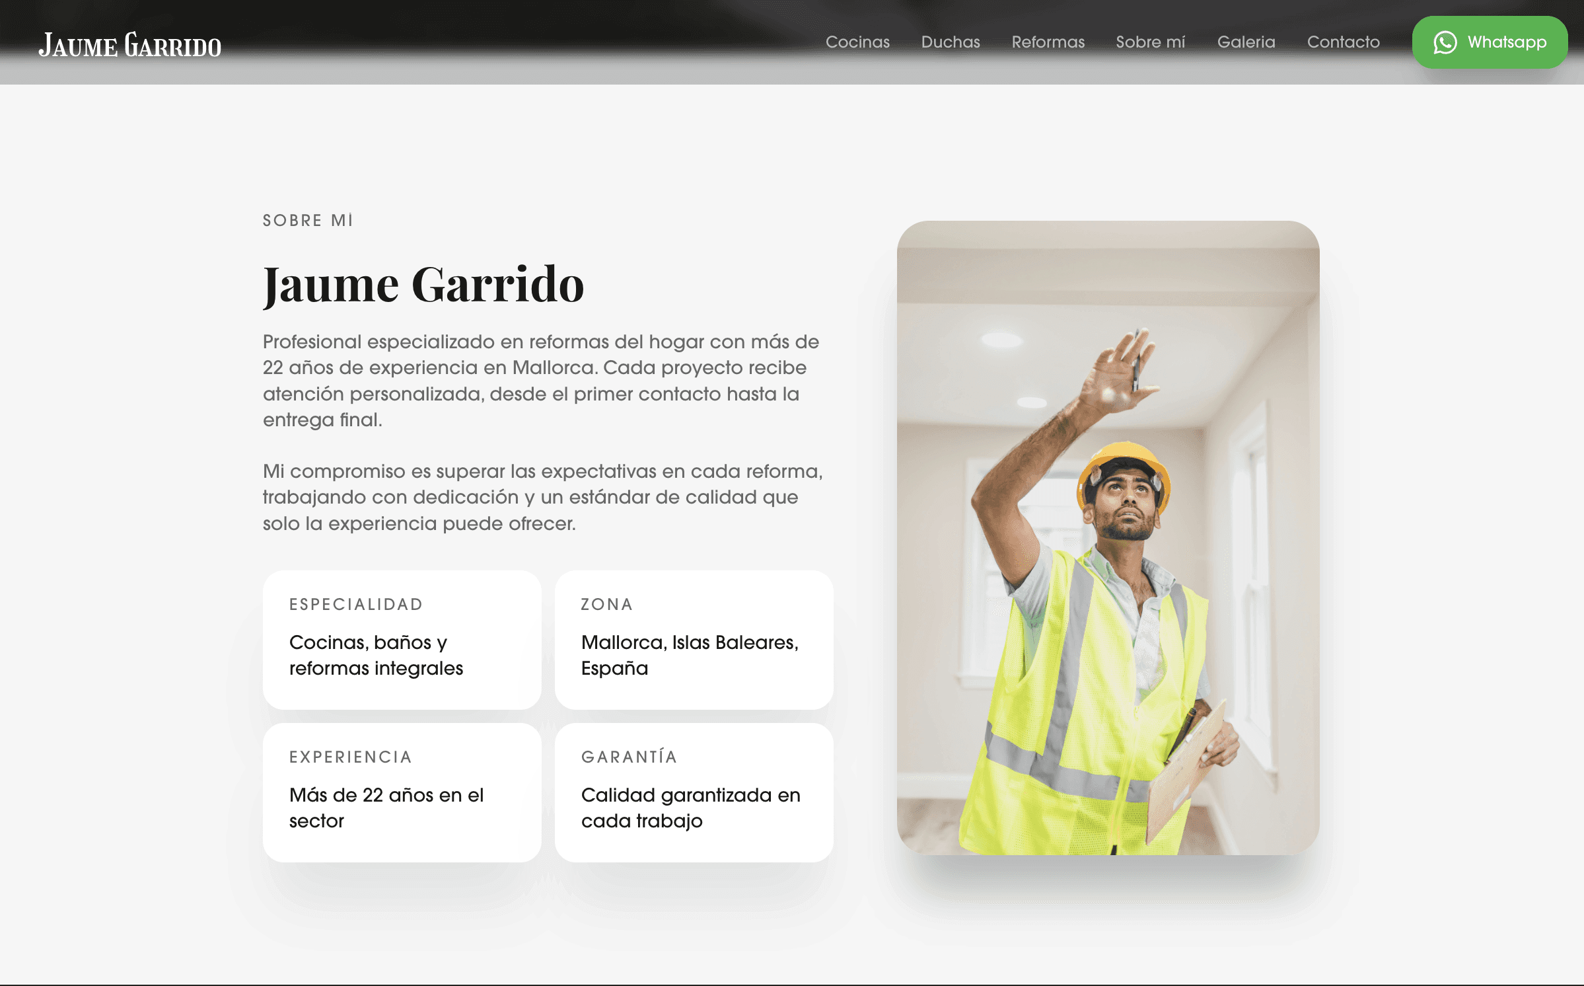1584x986 pixels.
Task: Navigate to the Reformas page
Action: (1048, 42)
